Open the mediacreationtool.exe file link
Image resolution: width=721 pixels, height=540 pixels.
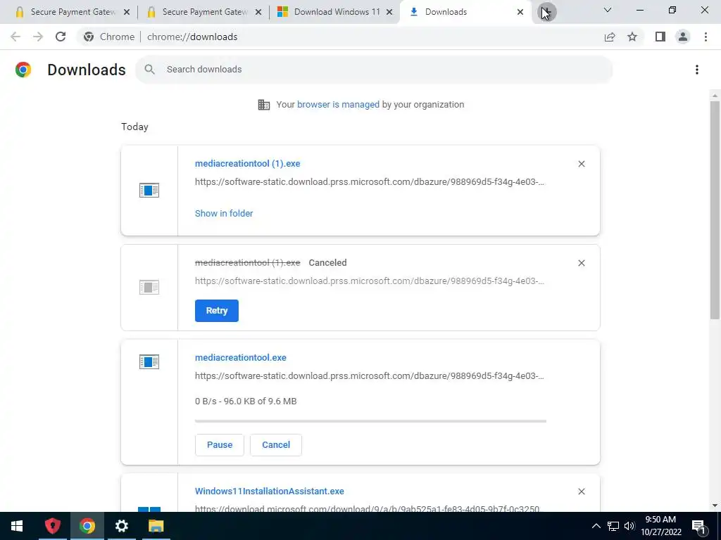pos(241,358)
